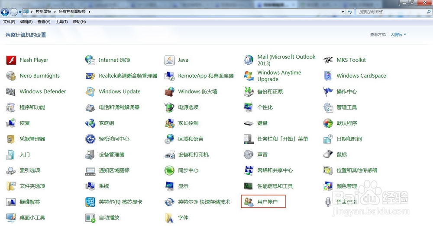The width and height of the screenshot is (433, 226).
Task: Open 声音 speaker icon
Action: coord(249,155)
